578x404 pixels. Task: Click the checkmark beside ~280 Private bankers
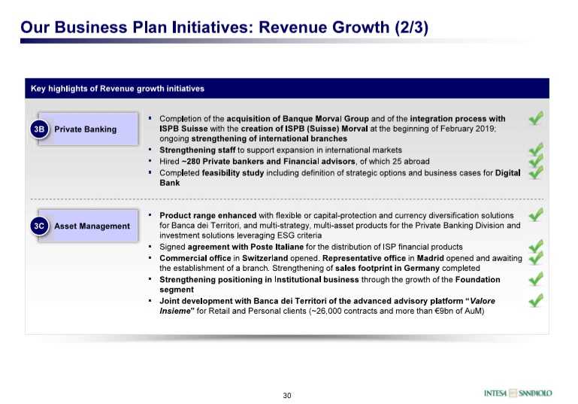(536, 160)
